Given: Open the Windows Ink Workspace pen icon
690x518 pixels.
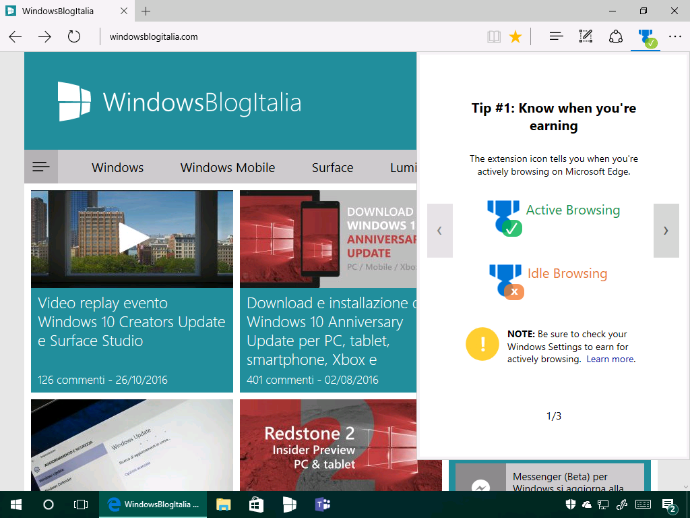Looking at the screenshot, I should [x=622, y=505].
